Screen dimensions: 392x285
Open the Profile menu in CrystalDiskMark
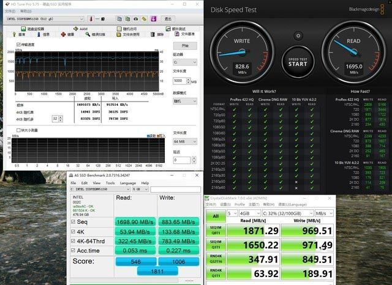pos(239,204)
